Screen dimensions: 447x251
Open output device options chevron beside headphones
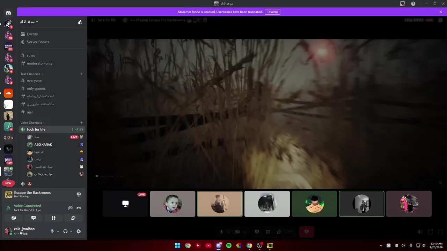(x=71, y=231)
